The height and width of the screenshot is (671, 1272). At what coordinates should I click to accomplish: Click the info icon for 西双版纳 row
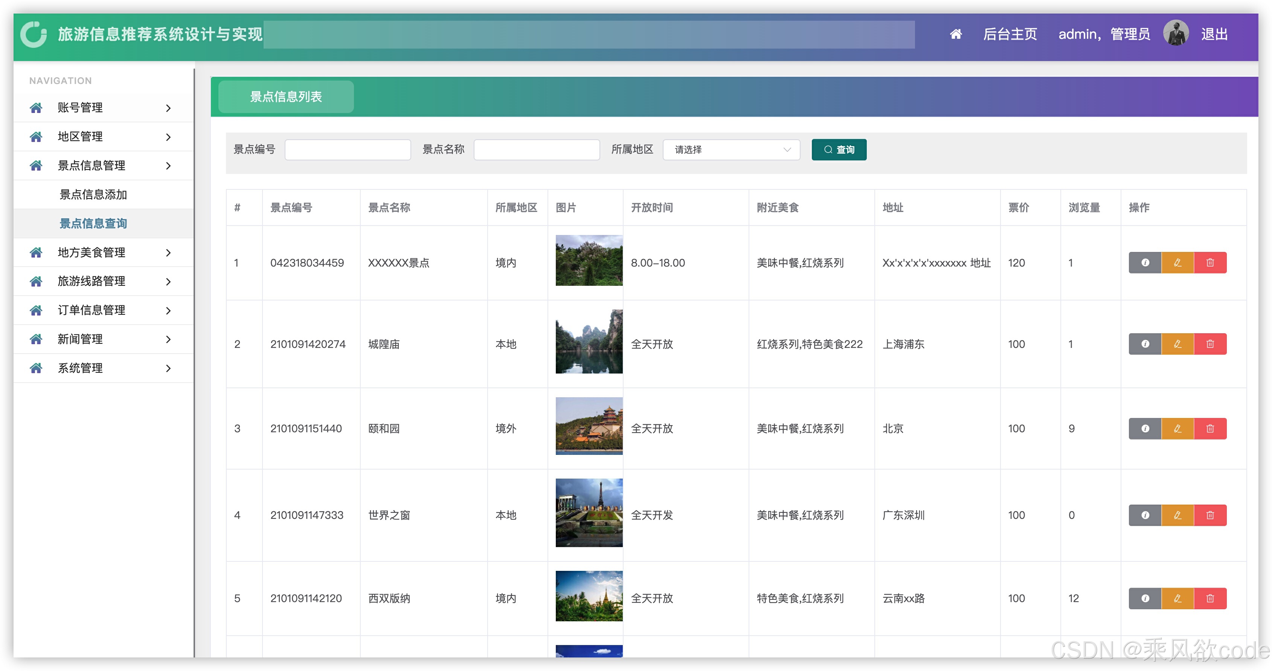[1145, 598]
